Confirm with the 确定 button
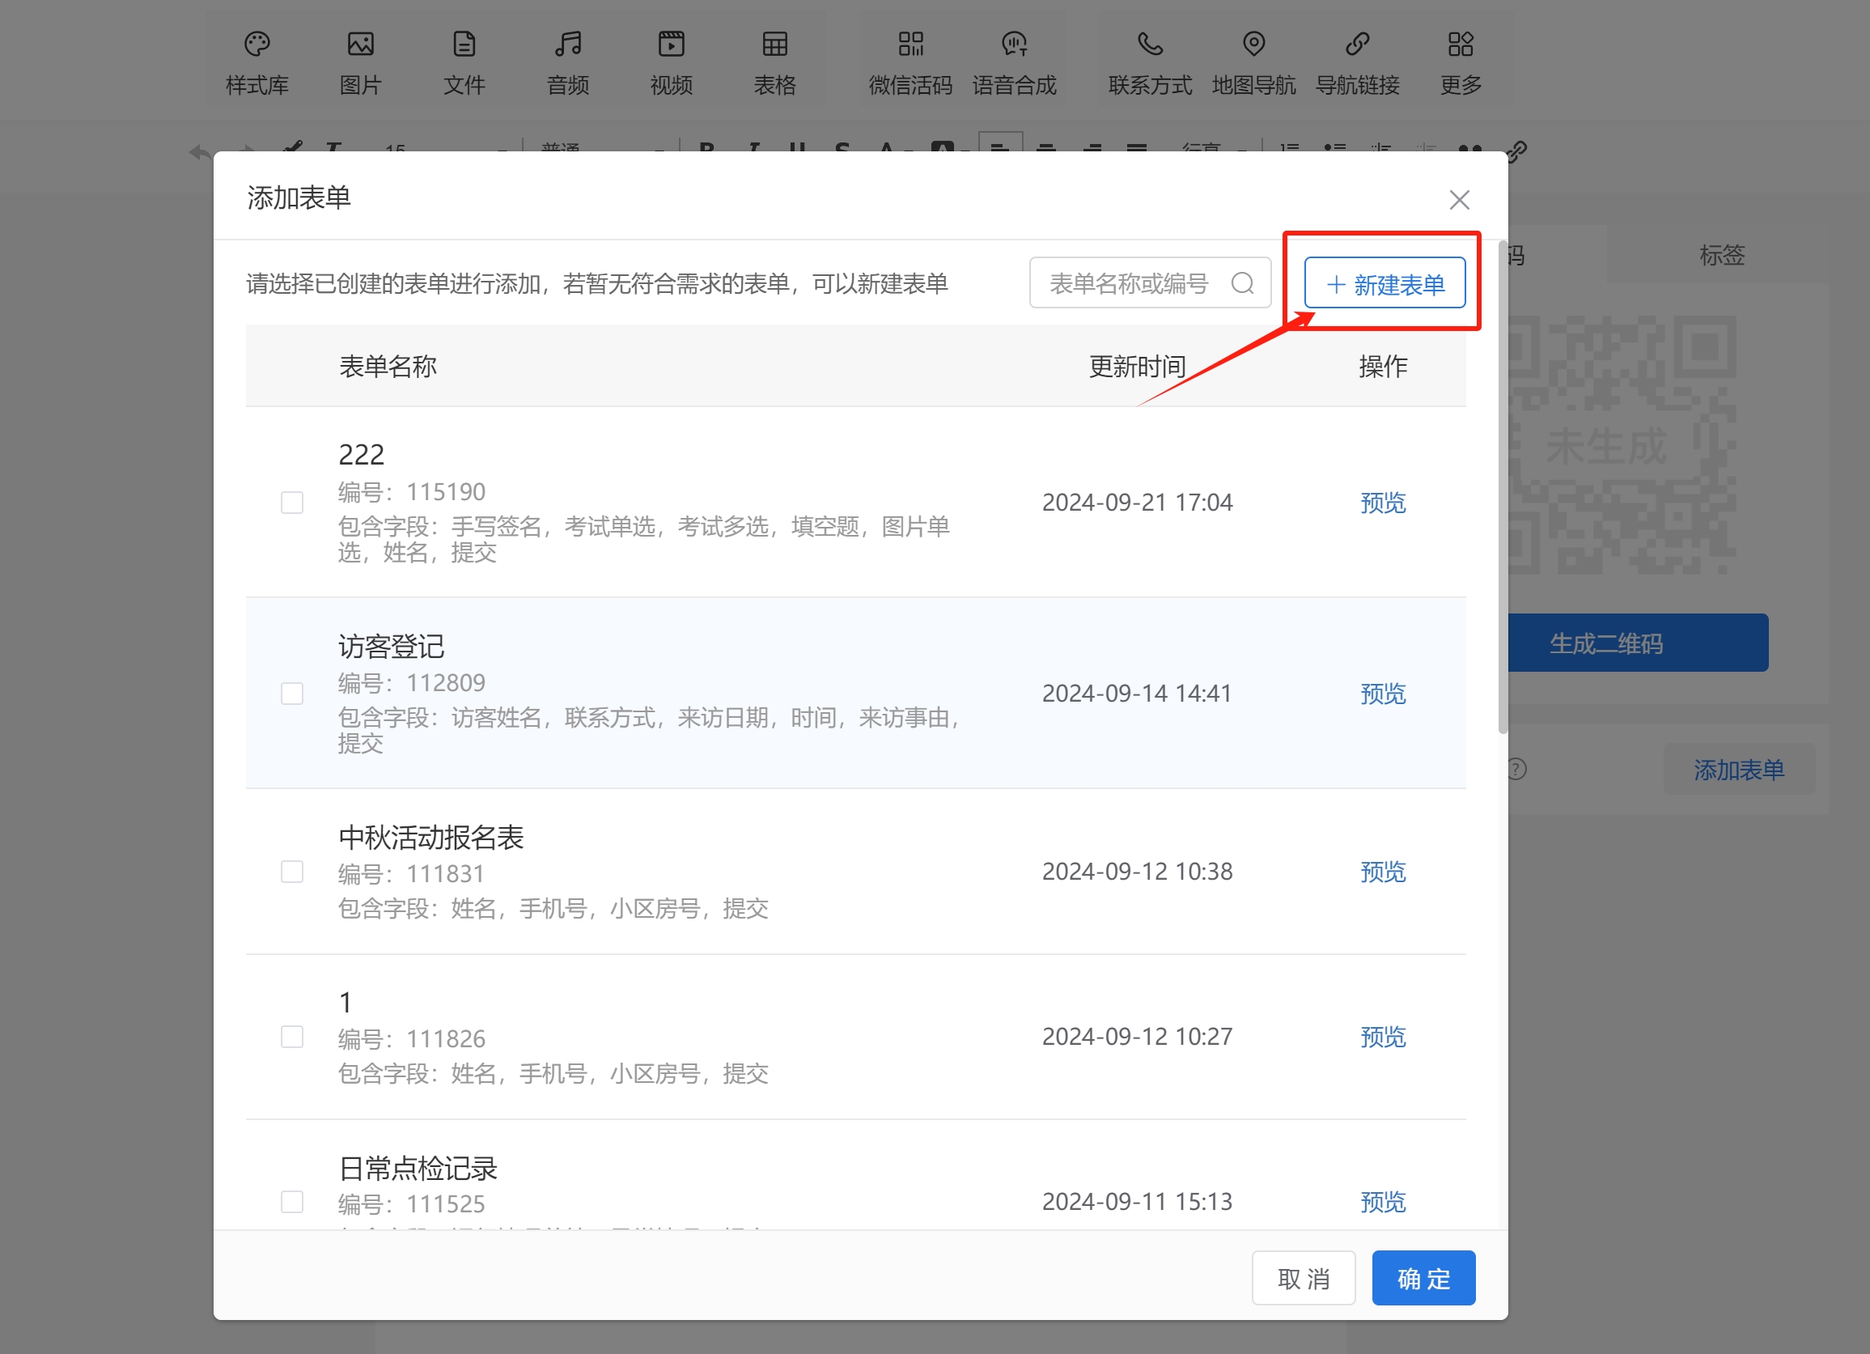This screenshot has width=1870, height=1354. (x=1423, y=1278)
